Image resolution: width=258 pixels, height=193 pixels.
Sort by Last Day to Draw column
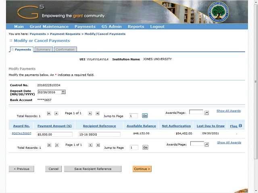[x=210, y=126]
